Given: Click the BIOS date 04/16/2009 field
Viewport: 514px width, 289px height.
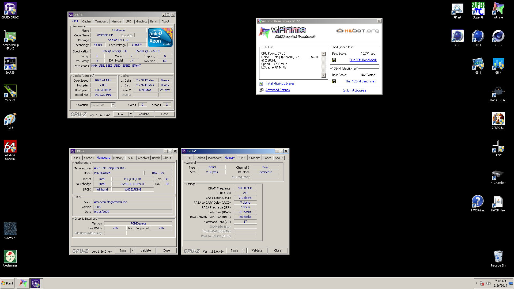Looking at the screenshot, I should tap(133, 212).
